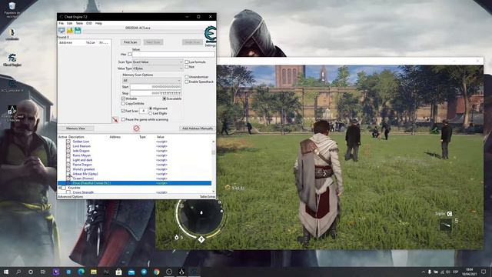Open the D3D menu

pos(89,23)
